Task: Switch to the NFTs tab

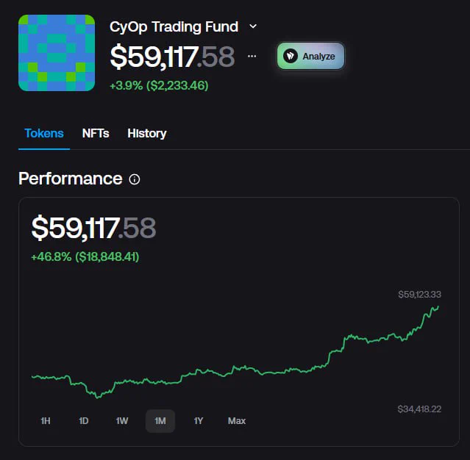Action: pos(96,134)
